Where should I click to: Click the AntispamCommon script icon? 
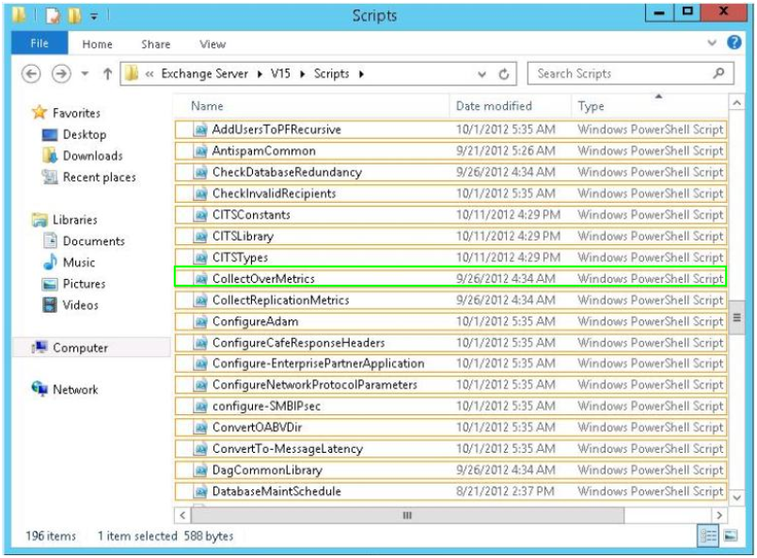200,151
